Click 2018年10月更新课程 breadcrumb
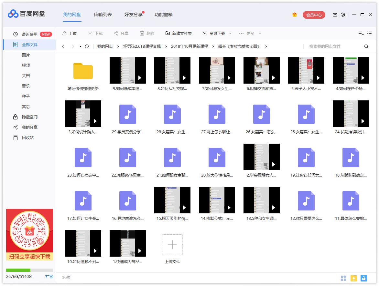The height and width of the screenshot is (286, 379). click(189, 46)
